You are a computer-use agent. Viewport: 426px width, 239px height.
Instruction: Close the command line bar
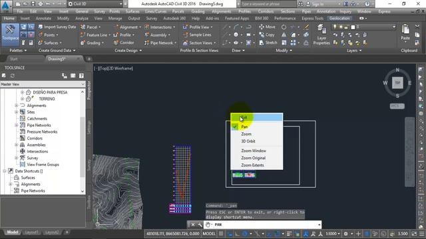point(192,224)
